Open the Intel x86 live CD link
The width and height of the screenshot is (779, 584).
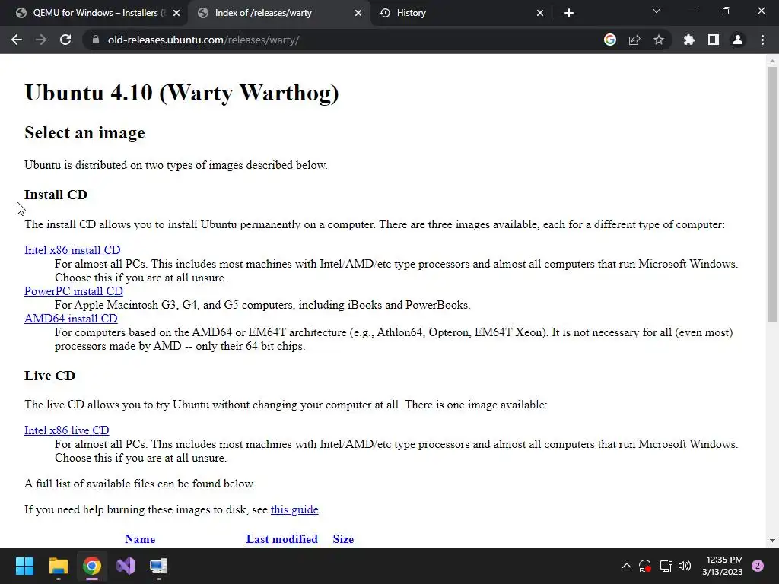(x=67, y=430)
